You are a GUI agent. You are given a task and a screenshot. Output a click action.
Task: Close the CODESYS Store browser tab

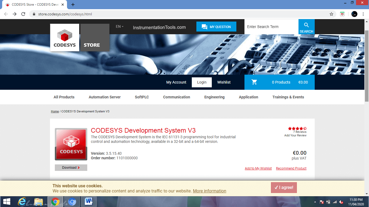pos(63,5)
